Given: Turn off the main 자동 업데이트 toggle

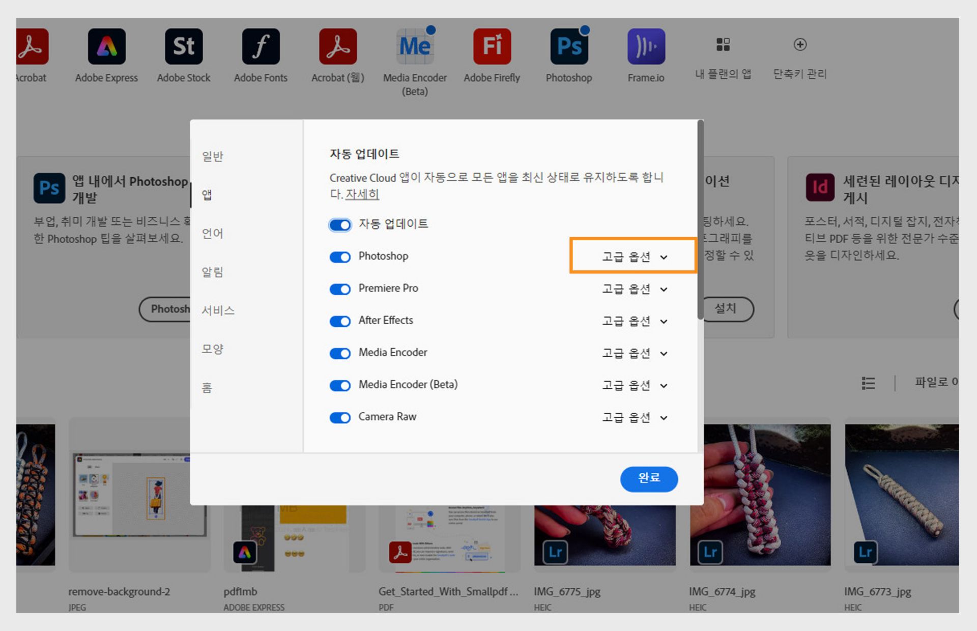Looking at the screenshot, I should [x=340, y=225].
